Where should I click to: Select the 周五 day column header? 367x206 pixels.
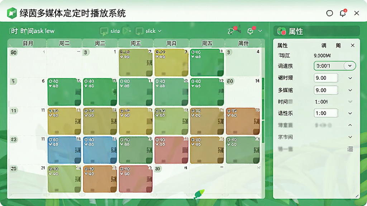coord(207,43)
